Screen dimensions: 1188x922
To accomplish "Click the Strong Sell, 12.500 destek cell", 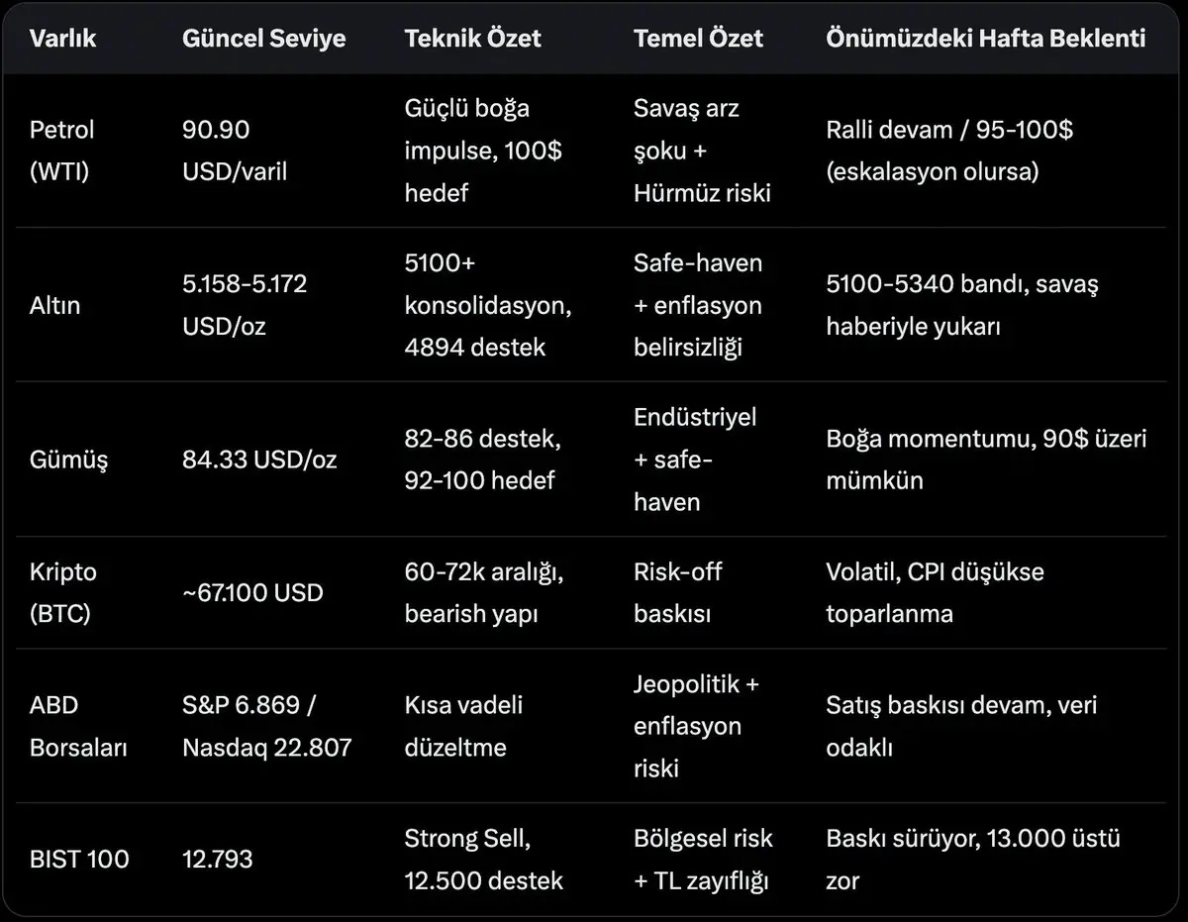I will [x=483, y=859].
